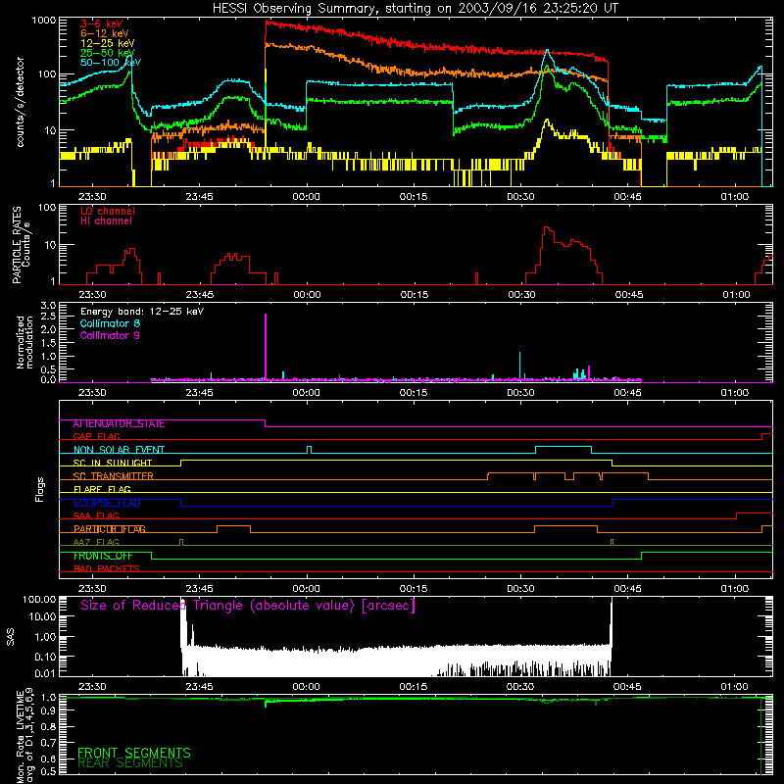Click the BAD_PACKETS flag label
Screen dimensions: 784x784
(x=107, y=569)
